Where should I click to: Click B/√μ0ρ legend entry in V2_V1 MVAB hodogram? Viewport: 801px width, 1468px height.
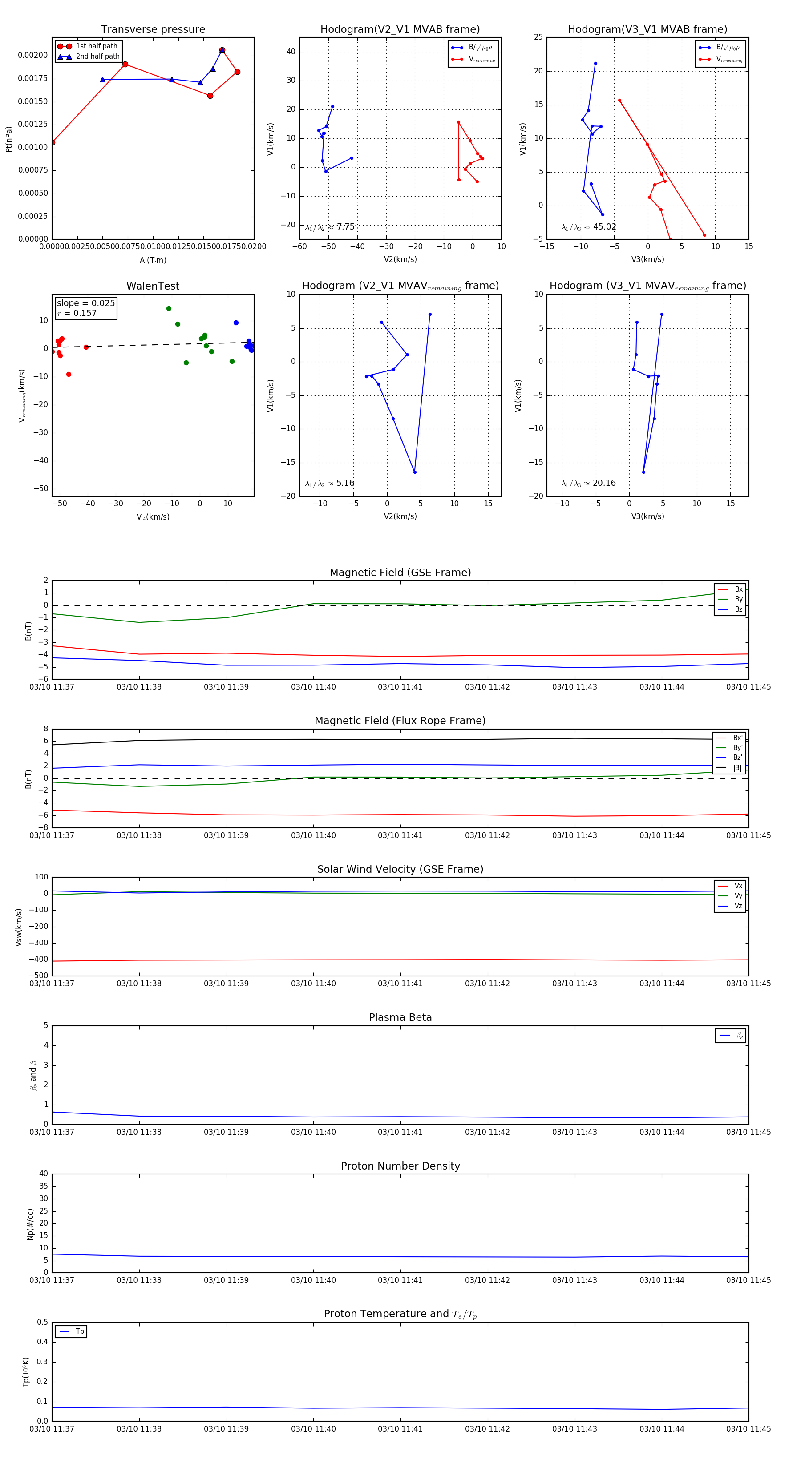(x=473, y=48)
